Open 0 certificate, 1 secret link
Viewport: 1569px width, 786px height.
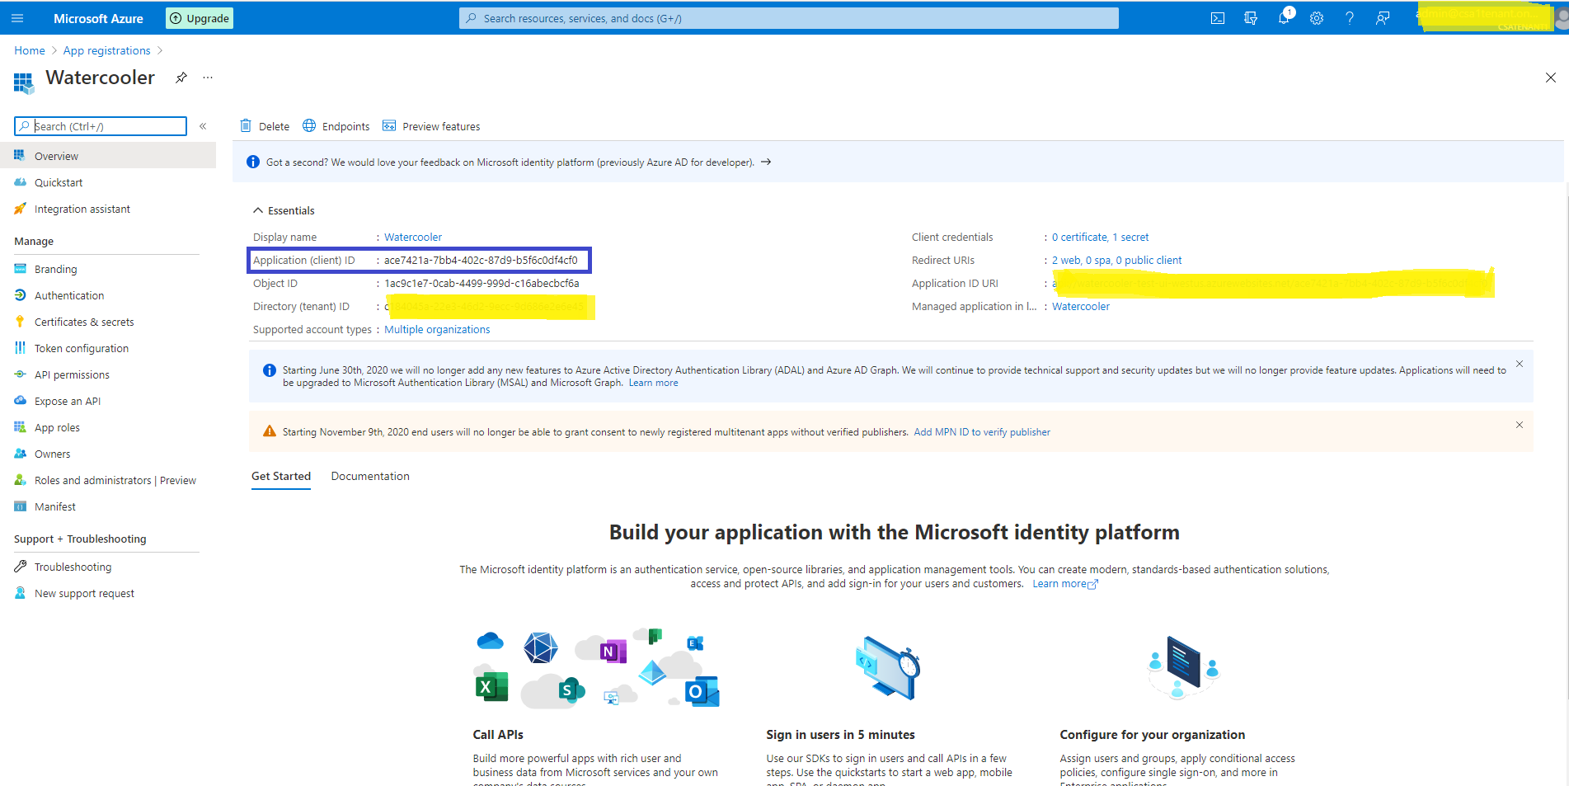coord(1100,237)
